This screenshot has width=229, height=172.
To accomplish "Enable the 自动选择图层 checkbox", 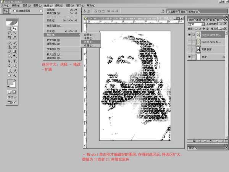I will coord(15,11).
